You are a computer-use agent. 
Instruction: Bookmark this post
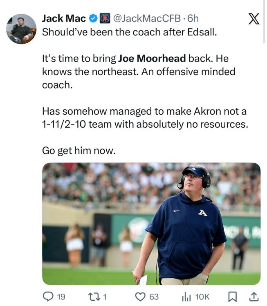232,297
